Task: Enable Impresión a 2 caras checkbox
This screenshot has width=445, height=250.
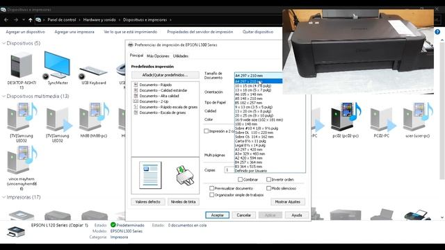Action: click(207, 131)
